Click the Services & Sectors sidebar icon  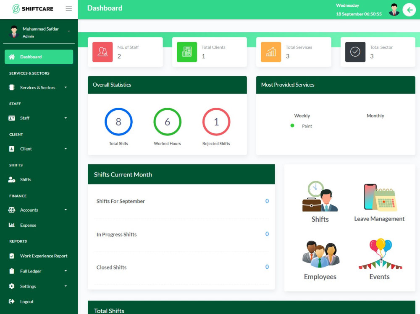11,88
